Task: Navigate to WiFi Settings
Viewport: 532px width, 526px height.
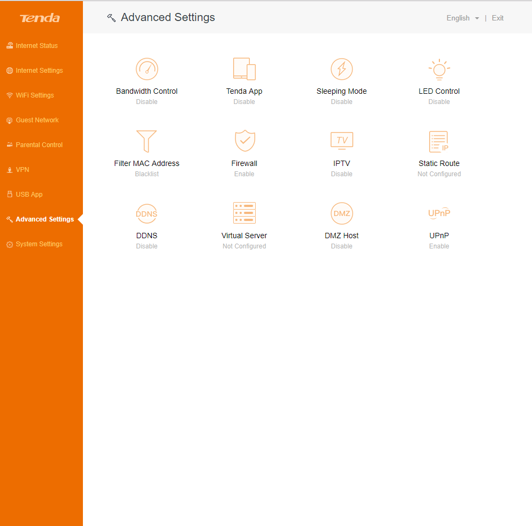Action: [35, 95]
